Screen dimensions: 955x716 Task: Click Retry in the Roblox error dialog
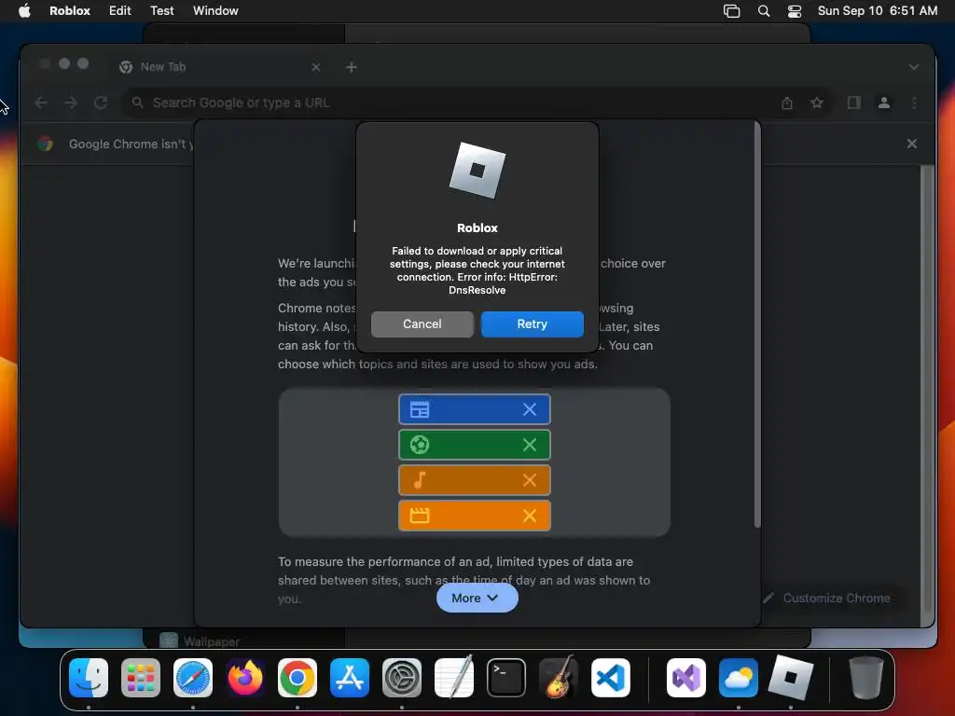[532, 324]
